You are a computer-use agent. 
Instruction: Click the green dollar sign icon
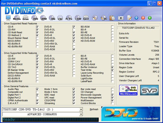[x=150, y=18]
